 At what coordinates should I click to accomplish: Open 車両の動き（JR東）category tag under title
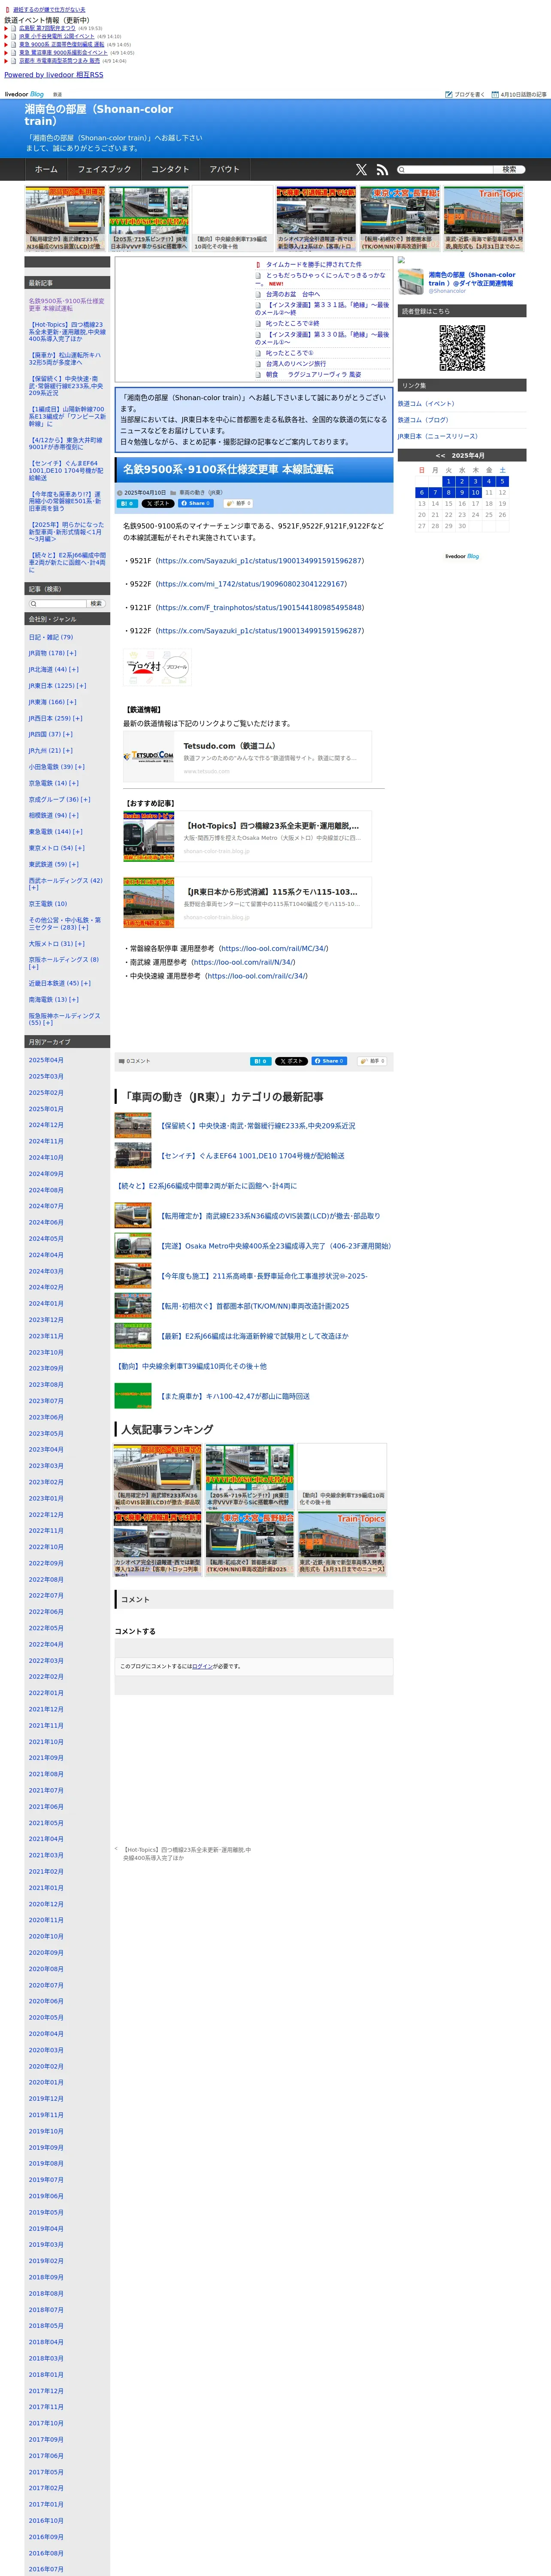click(x=201, y=493)
